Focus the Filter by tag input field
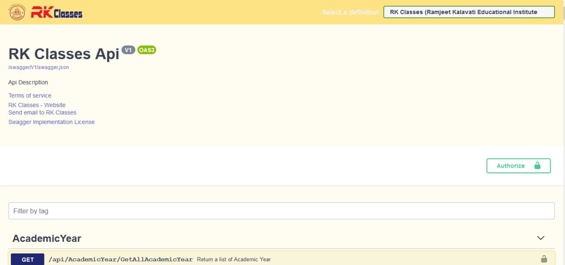The image size is (565, 265). [x=281, y=211]
